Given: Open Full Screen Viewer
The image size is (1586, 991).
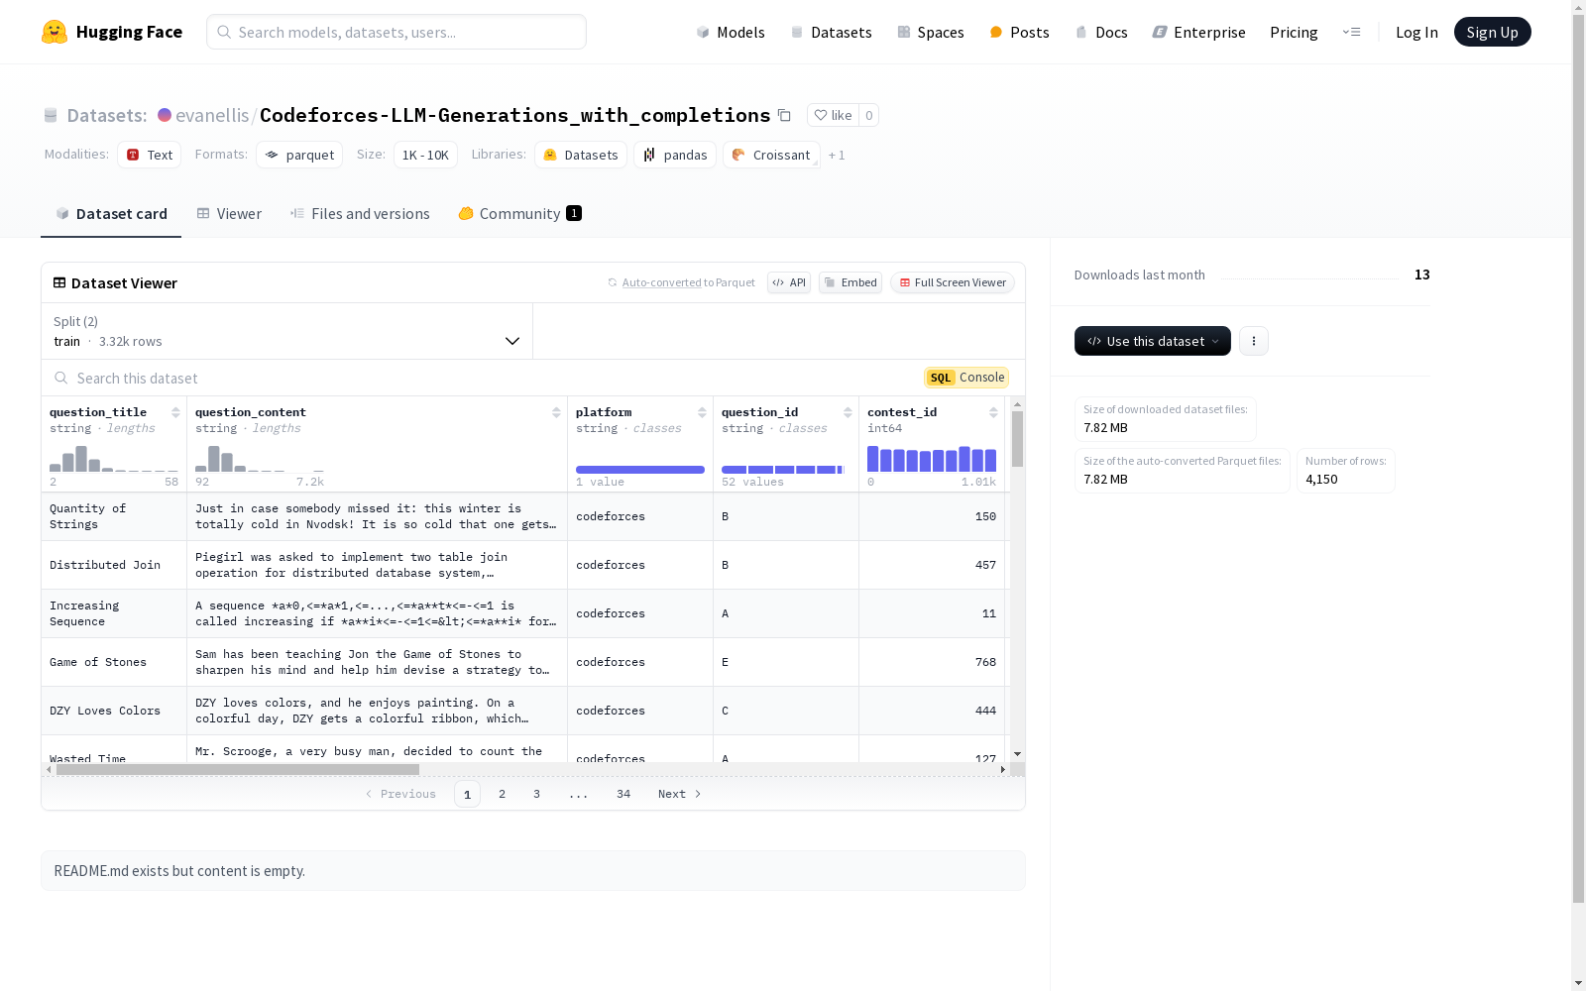Looking at the screenshot, I should pyautogui.click(x=953, y=282).
